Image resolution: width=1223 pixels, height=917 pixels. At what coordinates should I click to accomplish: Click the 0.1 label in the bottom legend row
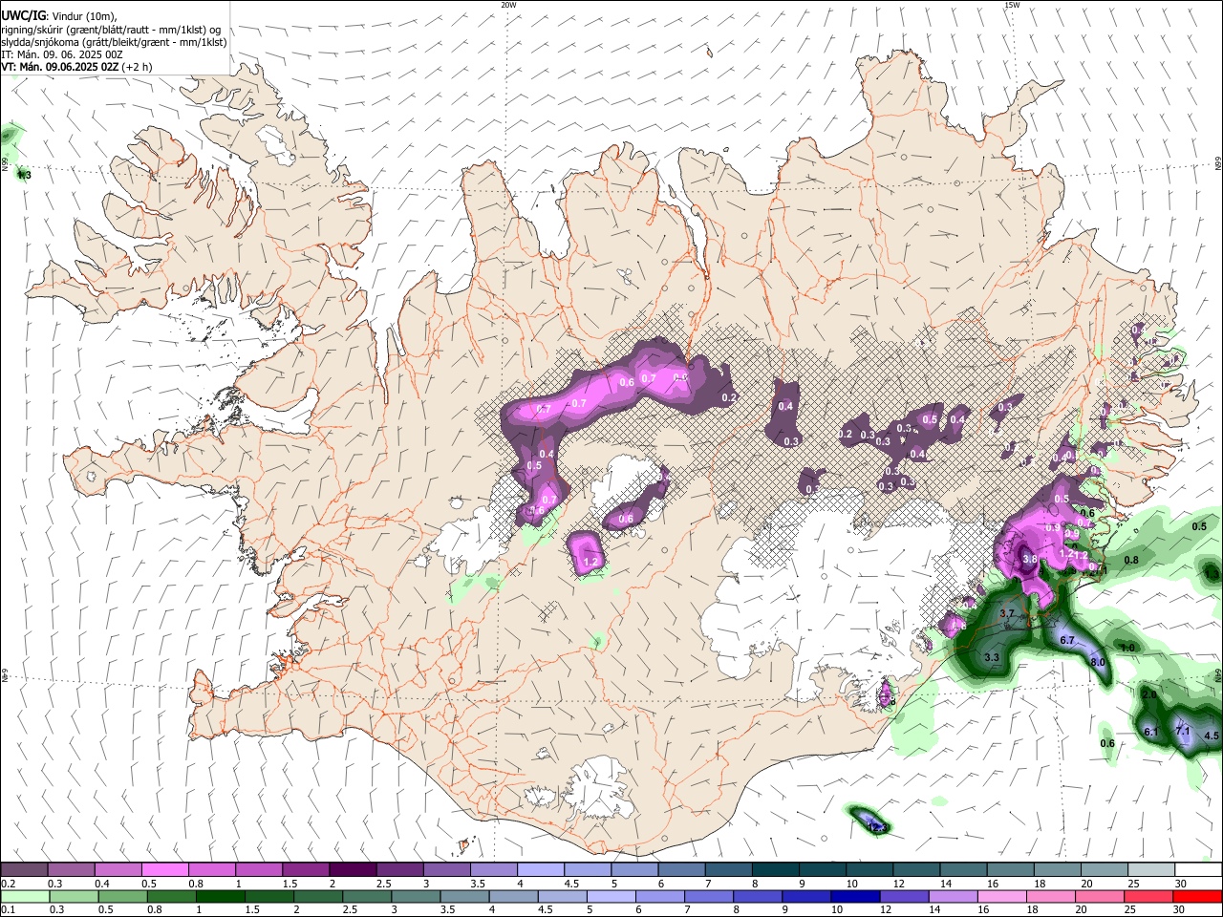[7, 909]
